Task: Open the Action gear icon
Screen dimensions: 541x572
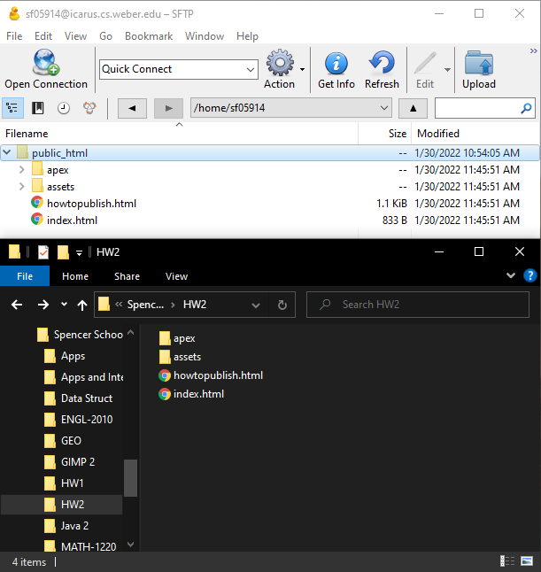Action: pyautogui.click(x=280, y=63)
